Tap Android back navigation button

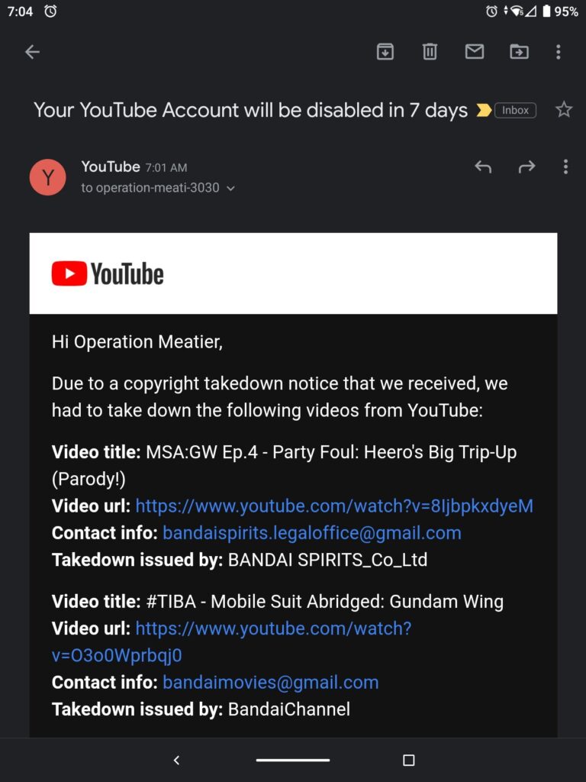pyautogui.click(x=176, y=760)
